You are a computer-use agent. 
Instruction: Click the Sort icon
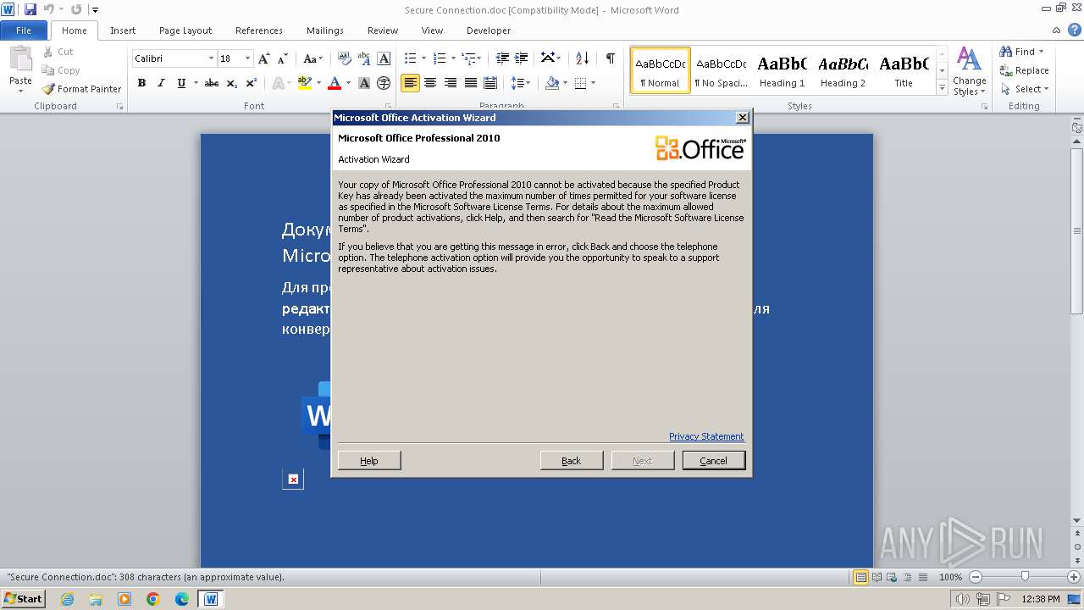coord(582,58)
